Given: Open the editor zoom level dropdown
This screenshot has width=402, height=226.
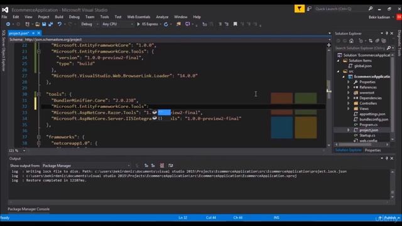Looking at the screenshot, I should coord(24,151).
